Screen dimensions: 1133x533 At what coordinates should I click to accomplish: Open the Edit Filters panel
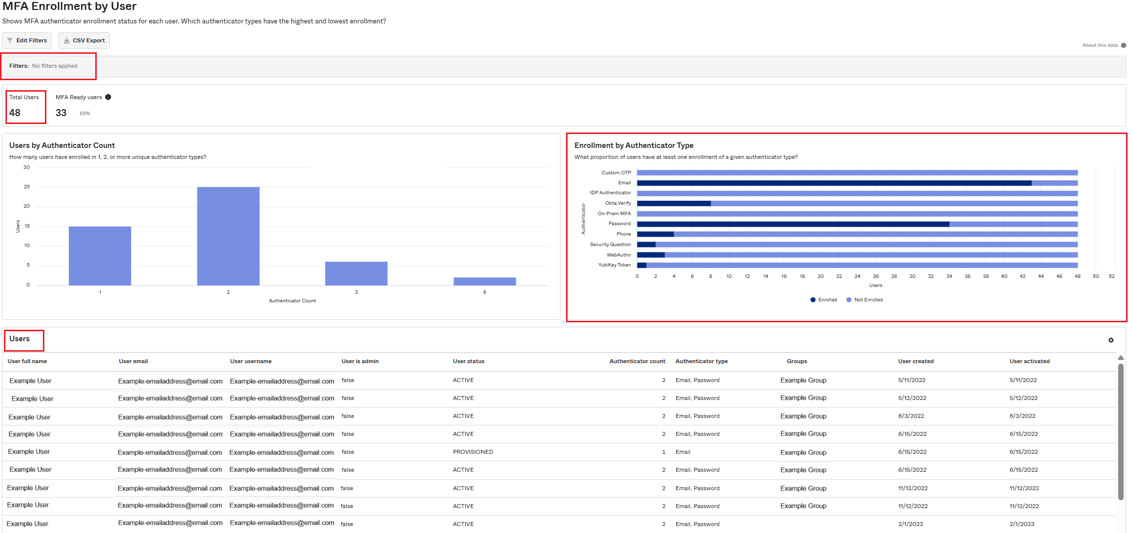(27, 40)
